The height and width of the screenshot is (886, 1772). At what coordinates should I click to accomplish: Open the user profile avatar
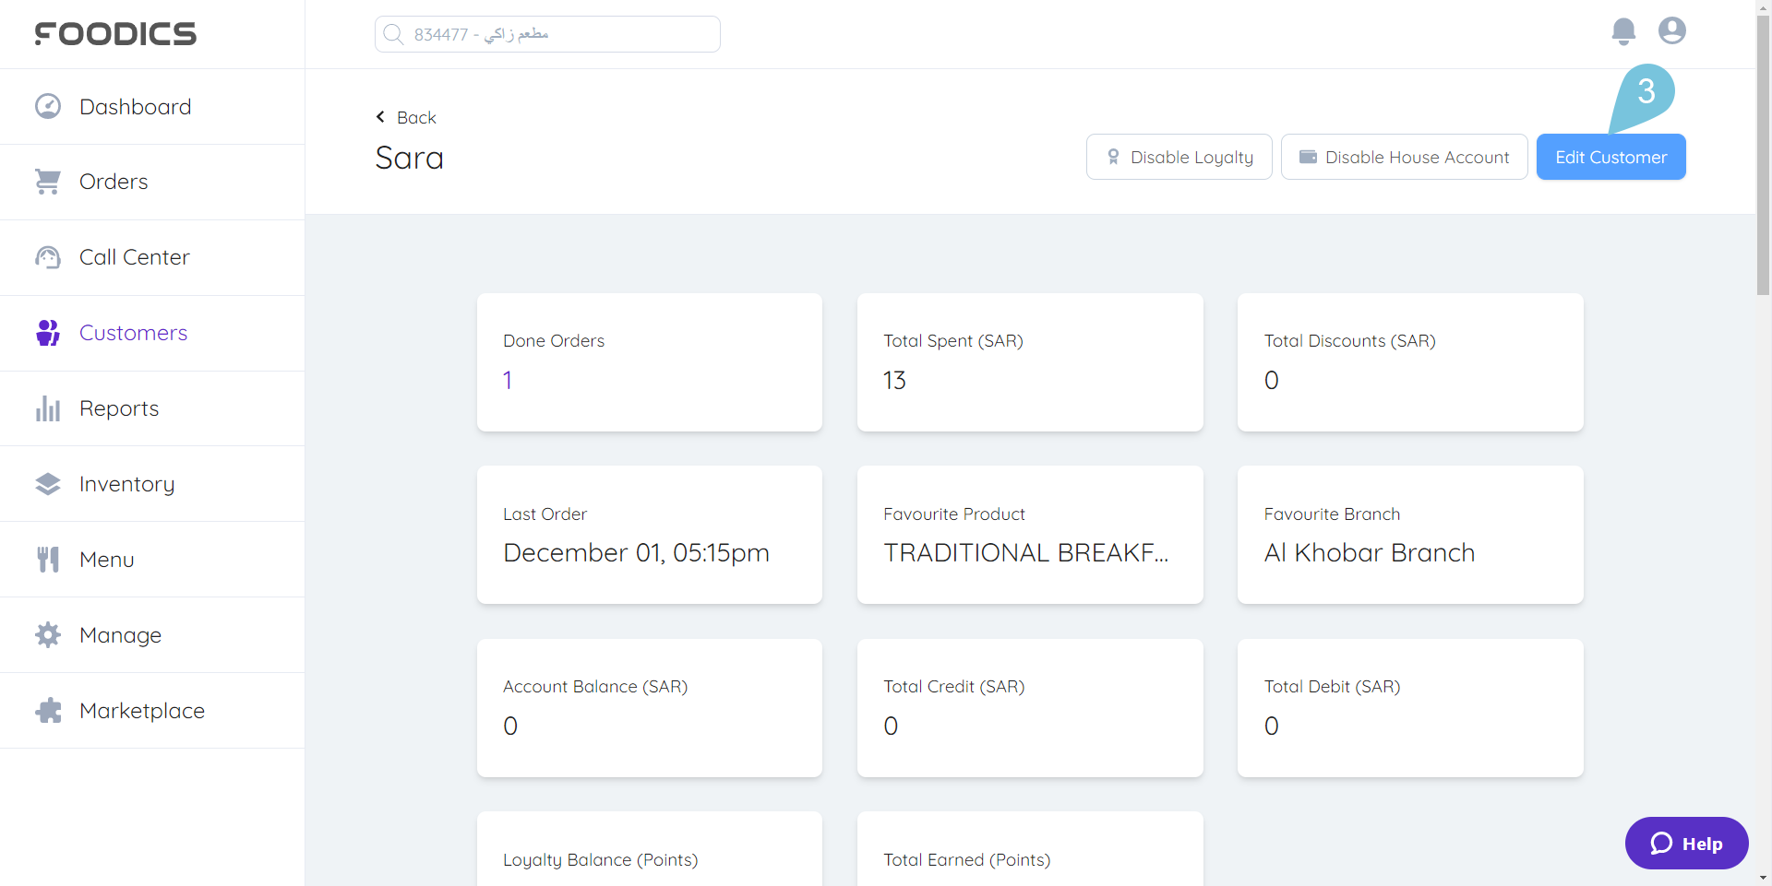point(1672,31)
